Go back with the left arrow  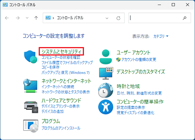(x=7, y=18)
